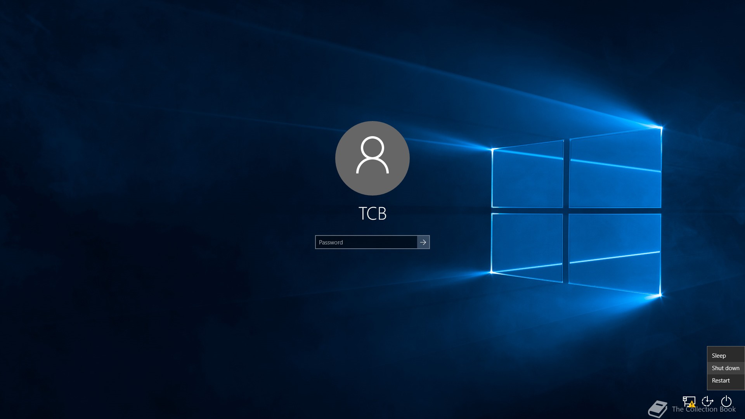Click Windows logo lower-left pane on wallpaper
Image resolution: width=745 pixels, height=419 pixels.
tap(527, 245)
